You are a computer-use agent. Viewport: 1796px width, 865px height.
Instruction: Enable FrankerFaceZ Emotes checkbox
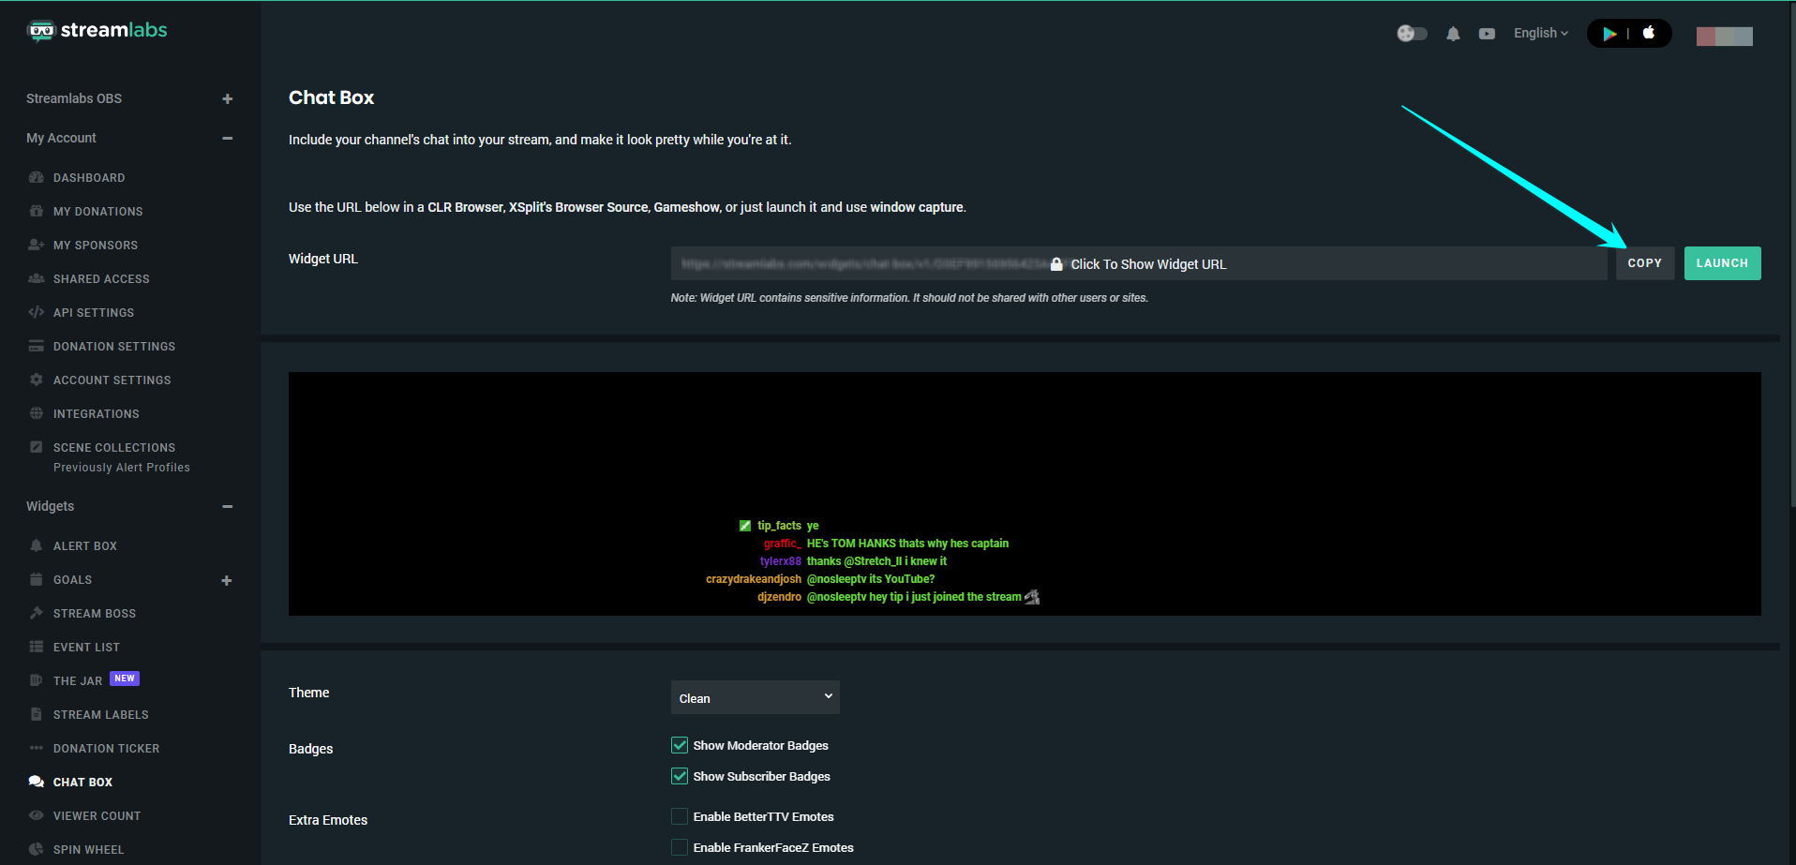[x=680, y=847]
